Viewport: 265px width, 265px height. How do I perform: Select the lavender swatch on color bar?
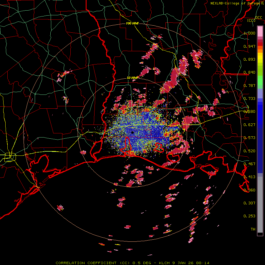[x=260, y=93]
